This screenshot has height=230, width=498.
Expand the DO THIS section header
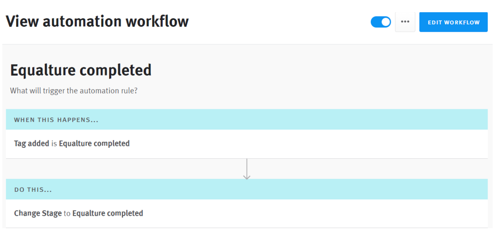33,189
